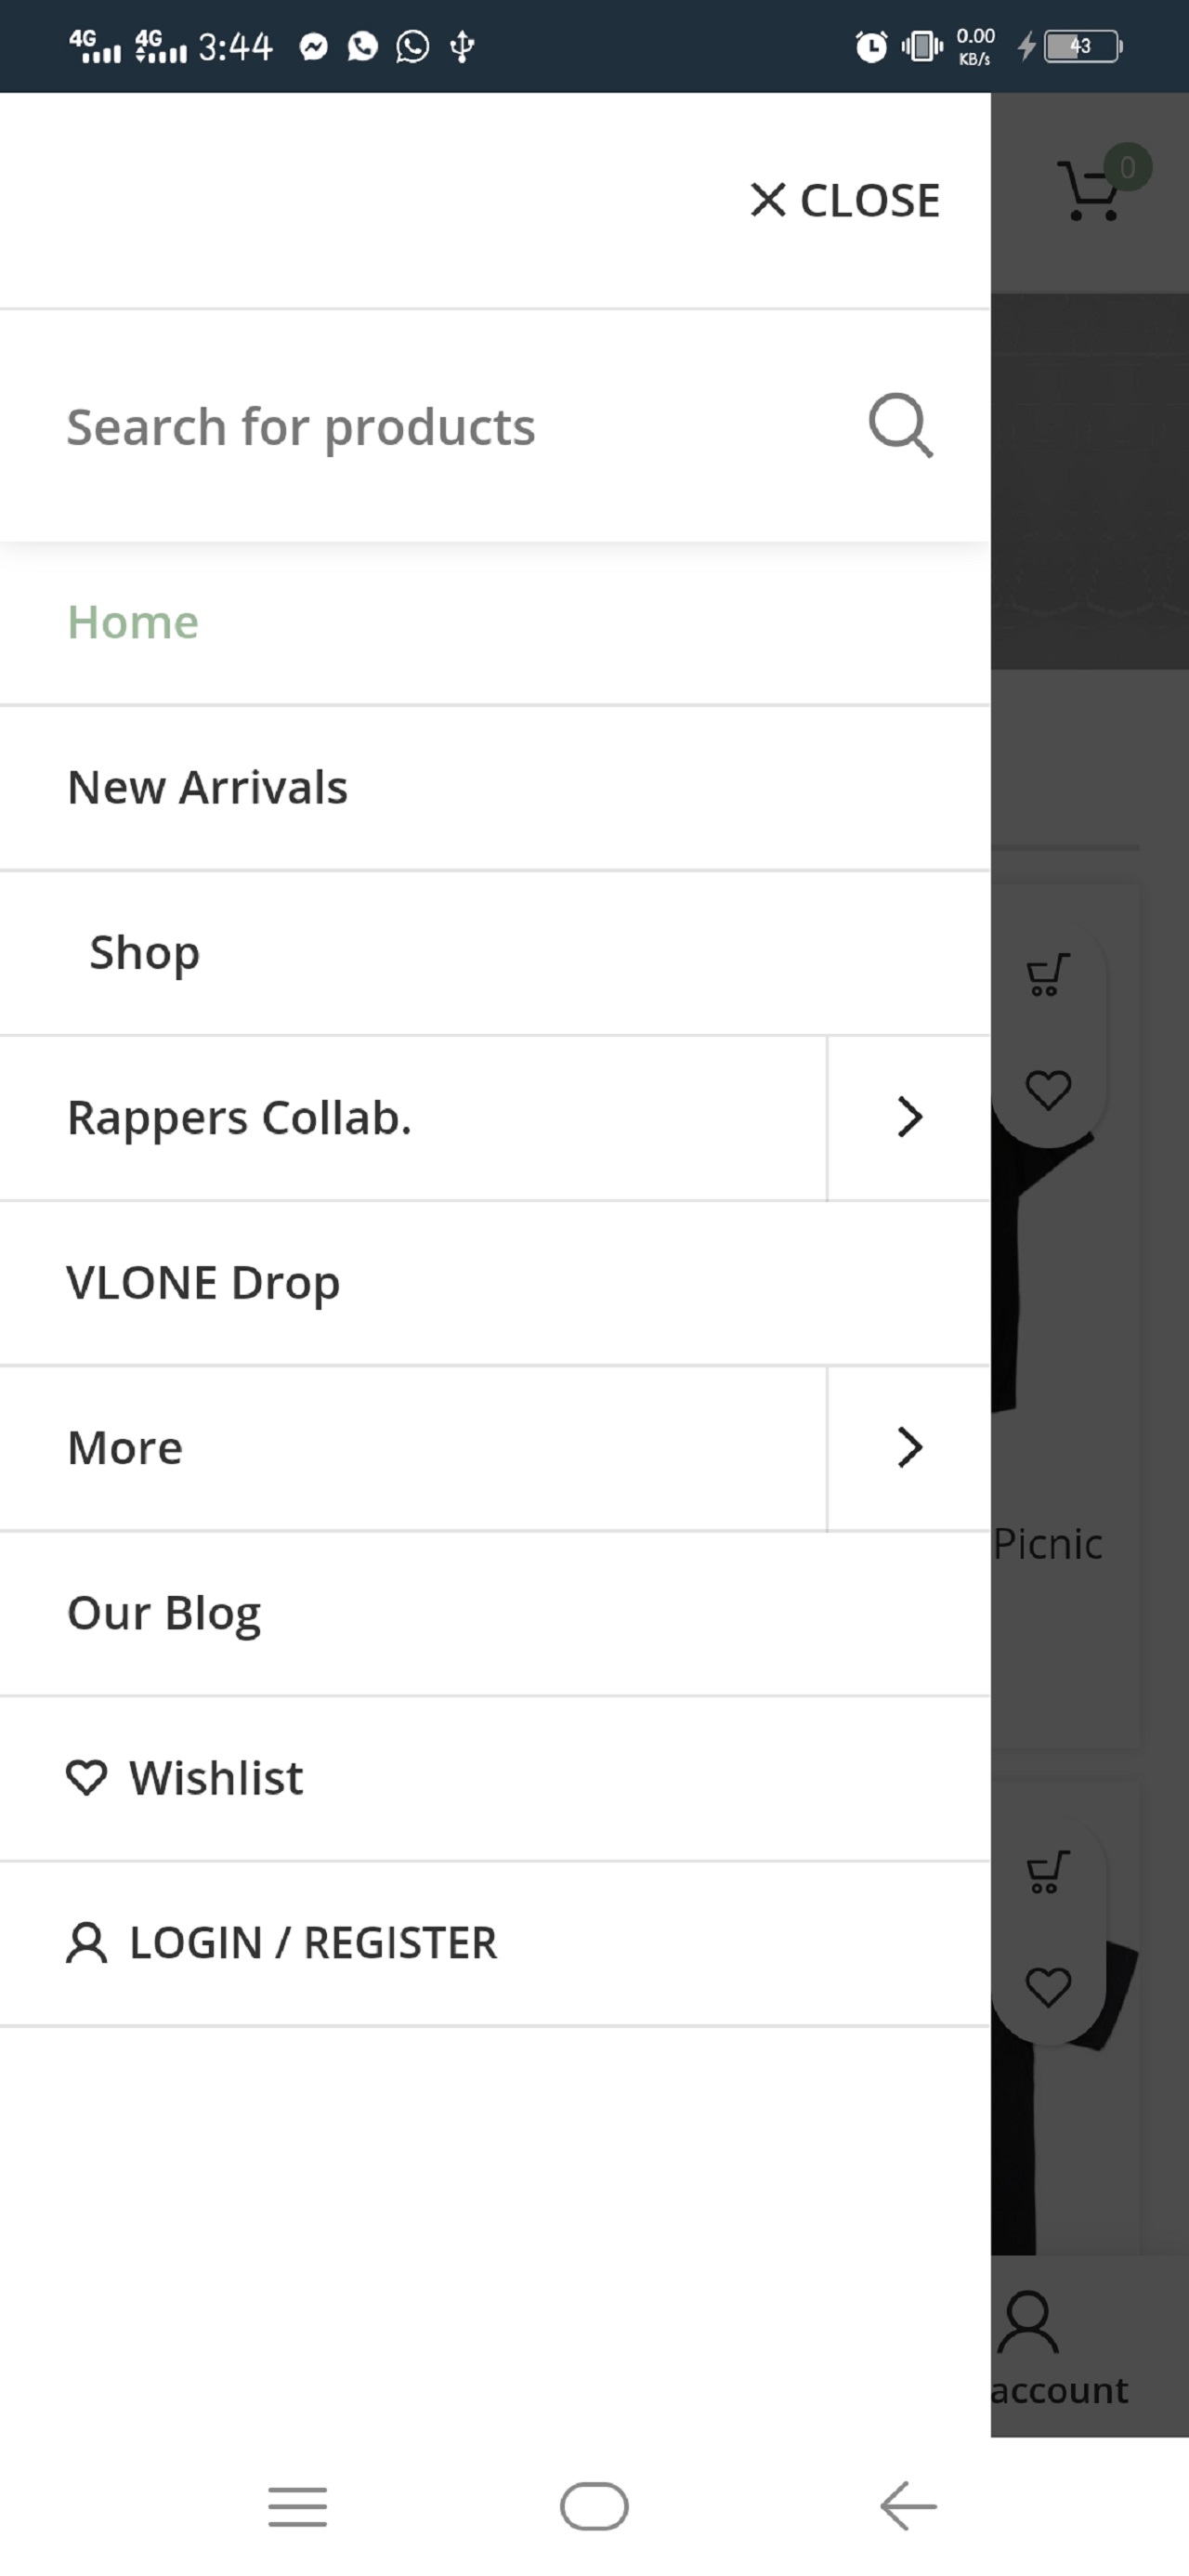Tap the Wishlist heart icon in menu
Screen dimensions: 1189x2576
coord(86,1777)
